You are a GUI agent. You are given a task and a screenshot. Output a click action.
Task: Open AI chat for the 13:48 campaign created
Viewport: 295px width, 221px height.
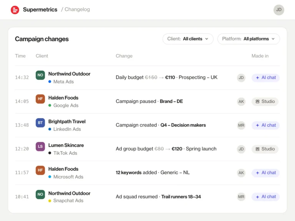[265, 125]
